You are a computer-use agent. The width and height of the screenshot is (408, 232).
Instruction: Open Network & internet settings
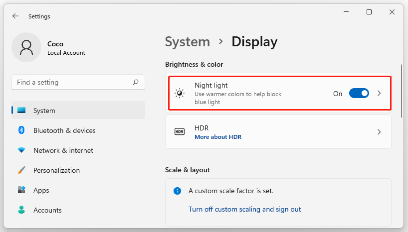point(78,150)
